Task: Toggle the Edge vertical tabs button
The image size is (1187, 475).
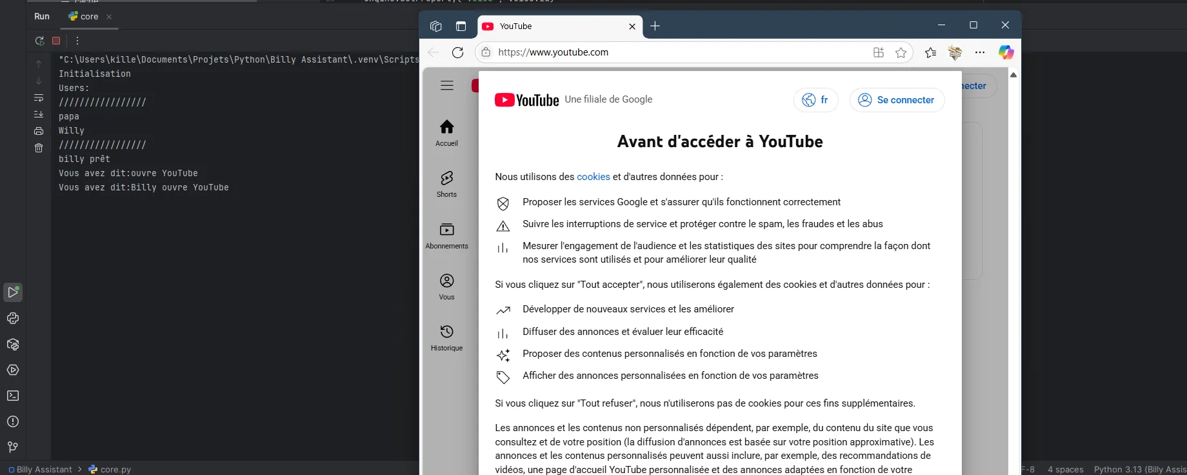Action: click(x=461, y=26)
